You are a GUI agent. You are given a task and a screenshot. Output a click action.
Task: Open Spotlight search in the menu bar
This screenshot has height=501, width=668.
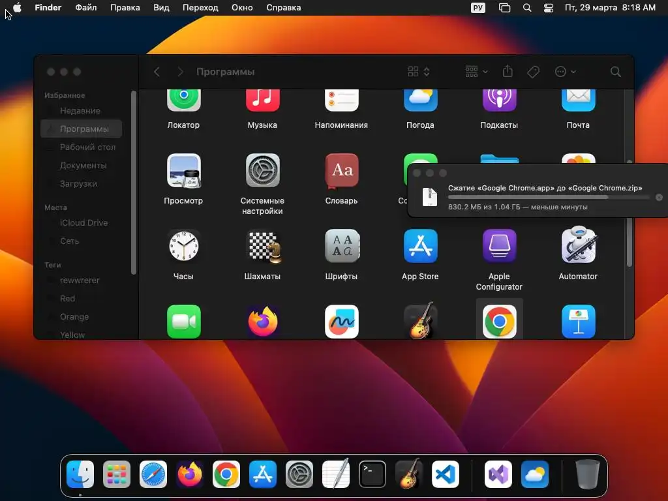pos(527,8)
